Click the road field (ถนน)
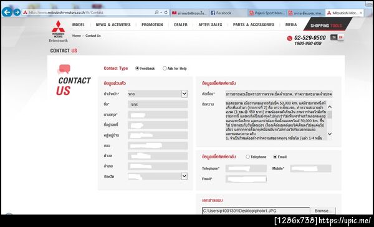This screenshot has height=227, width=374. click(x=158, y=145)
